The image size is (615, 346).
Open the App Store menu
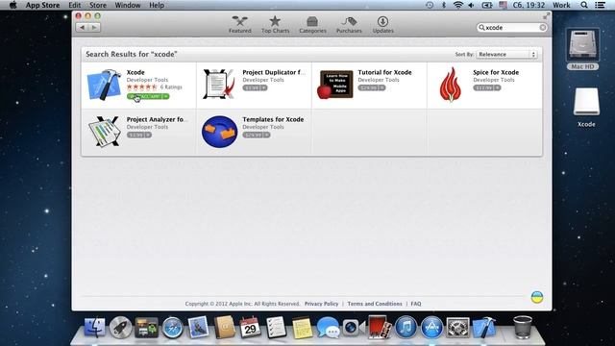[42, 5]
